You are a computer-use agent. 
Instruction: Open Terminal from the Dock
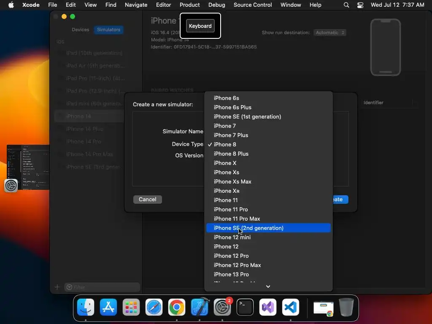tap(245, 307)
